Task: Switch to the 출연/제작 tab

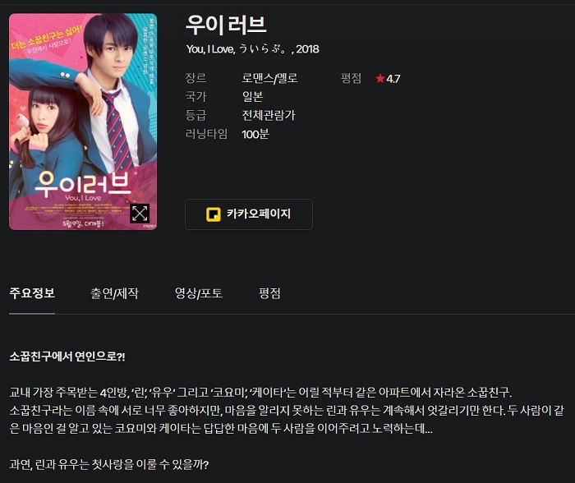Action: click(114, 293)
